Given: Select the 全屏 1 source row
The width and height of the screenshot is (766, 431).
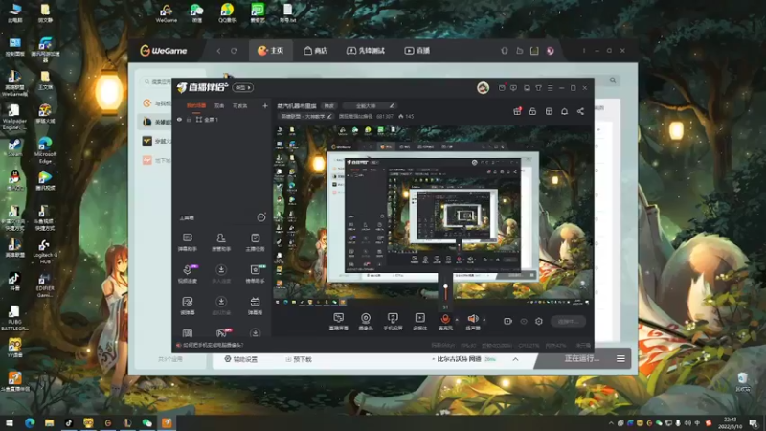Looking at the screenshot, I should coord(222,119).
